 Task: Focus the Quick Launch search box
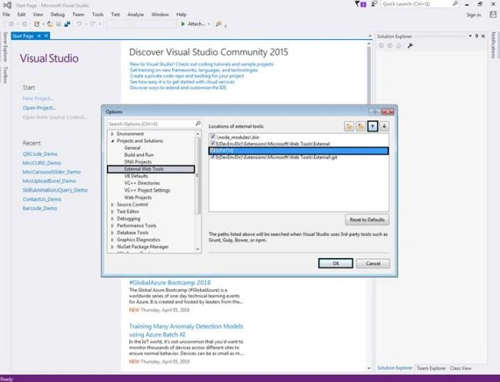pyautogui.click(x=416, y=4)
